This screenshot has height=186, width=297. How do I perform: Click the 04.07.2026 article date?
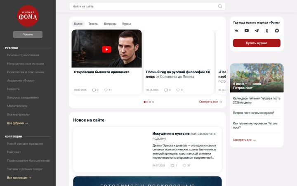tap(159, 166)
